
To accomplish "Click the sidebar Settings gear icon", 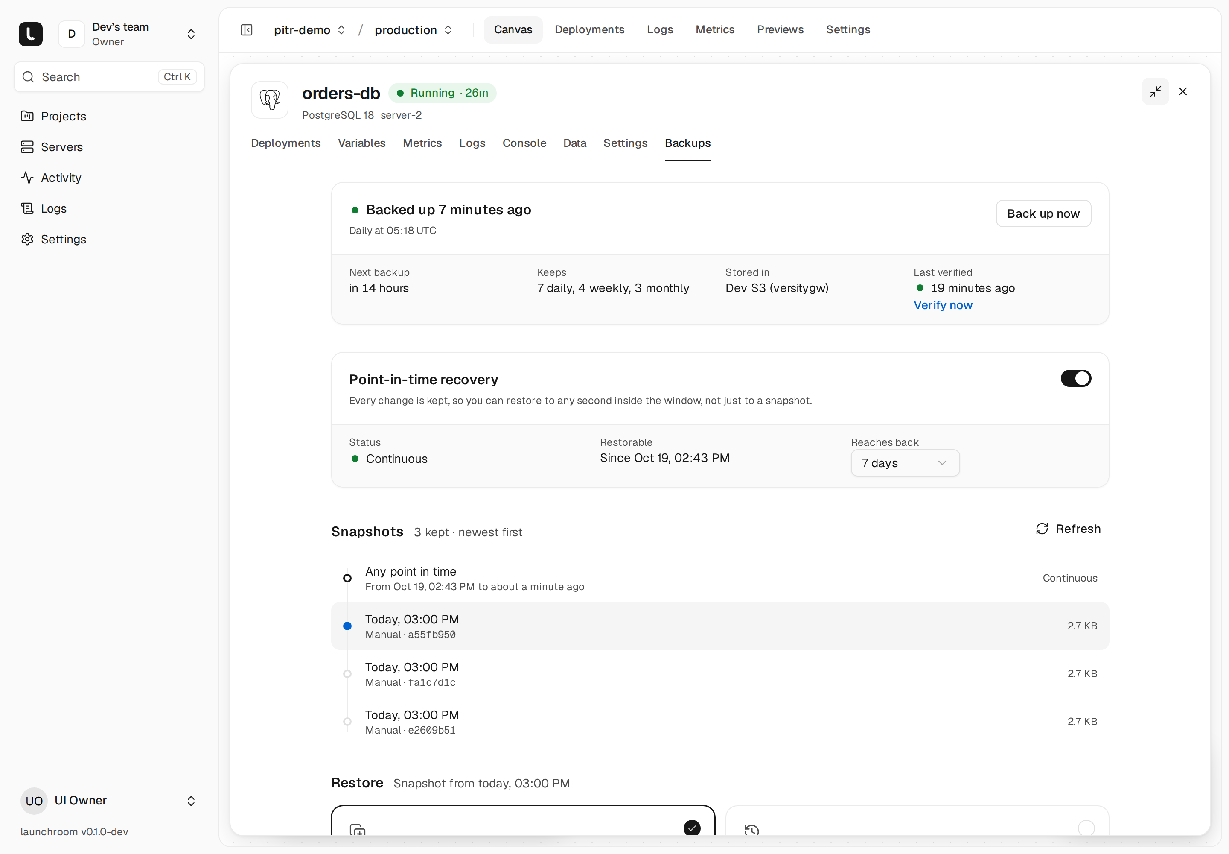I will 27,239.
